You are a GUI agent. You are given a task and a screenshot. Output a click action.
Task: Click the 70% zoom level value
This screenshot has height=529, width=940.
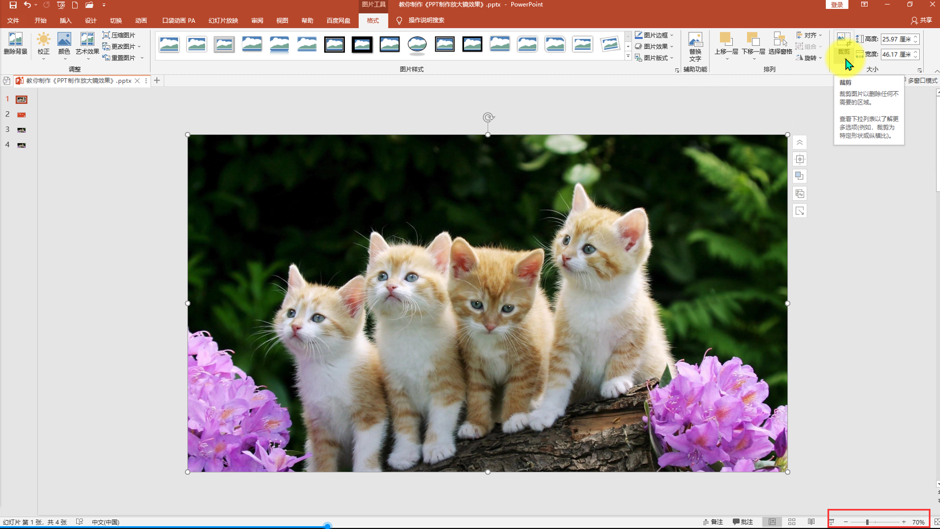pyautogui.click(x=918, y=522)
